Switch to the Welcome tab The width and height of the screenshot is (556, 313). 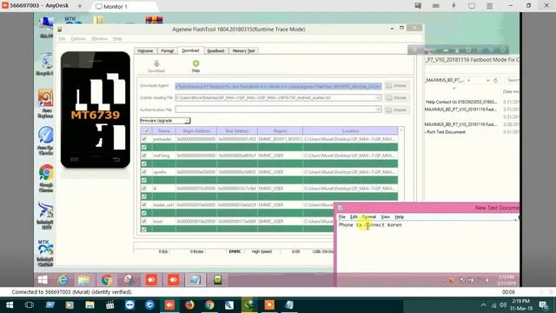(145, 50)
